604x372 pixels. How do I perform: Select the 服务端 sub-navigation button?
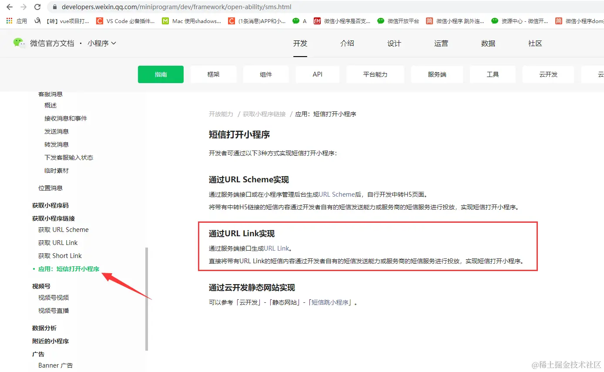(437, 74)
